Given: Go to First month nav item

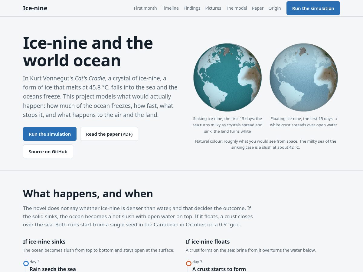Looking at the screenshot, I should 145,8.
